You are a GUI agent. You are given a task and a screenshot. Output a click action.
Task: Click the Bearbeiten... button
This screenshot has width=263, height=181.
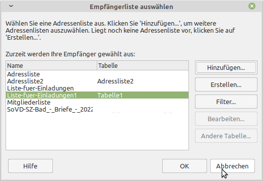(226, 119)
